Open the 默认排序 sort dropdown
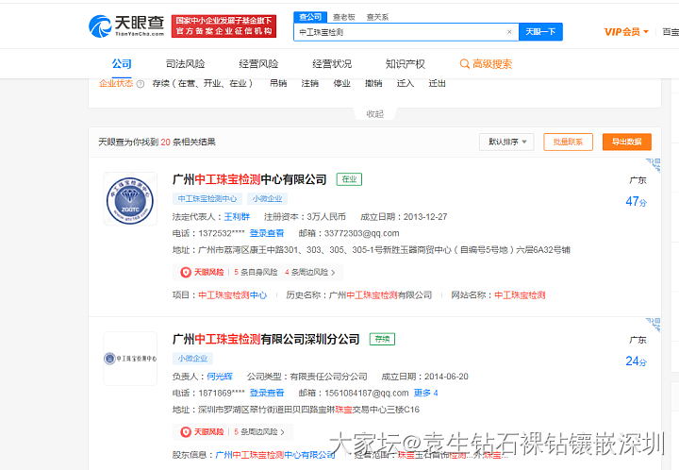679x470 pixels. pyautogui.click(x=506, y=142)
